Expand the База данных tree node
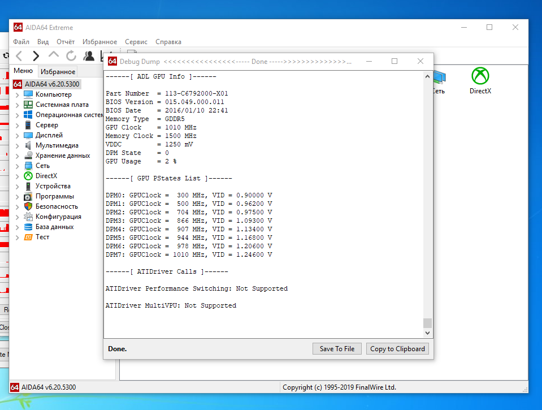The image size is (542, 410). click(x=18, y=227)
